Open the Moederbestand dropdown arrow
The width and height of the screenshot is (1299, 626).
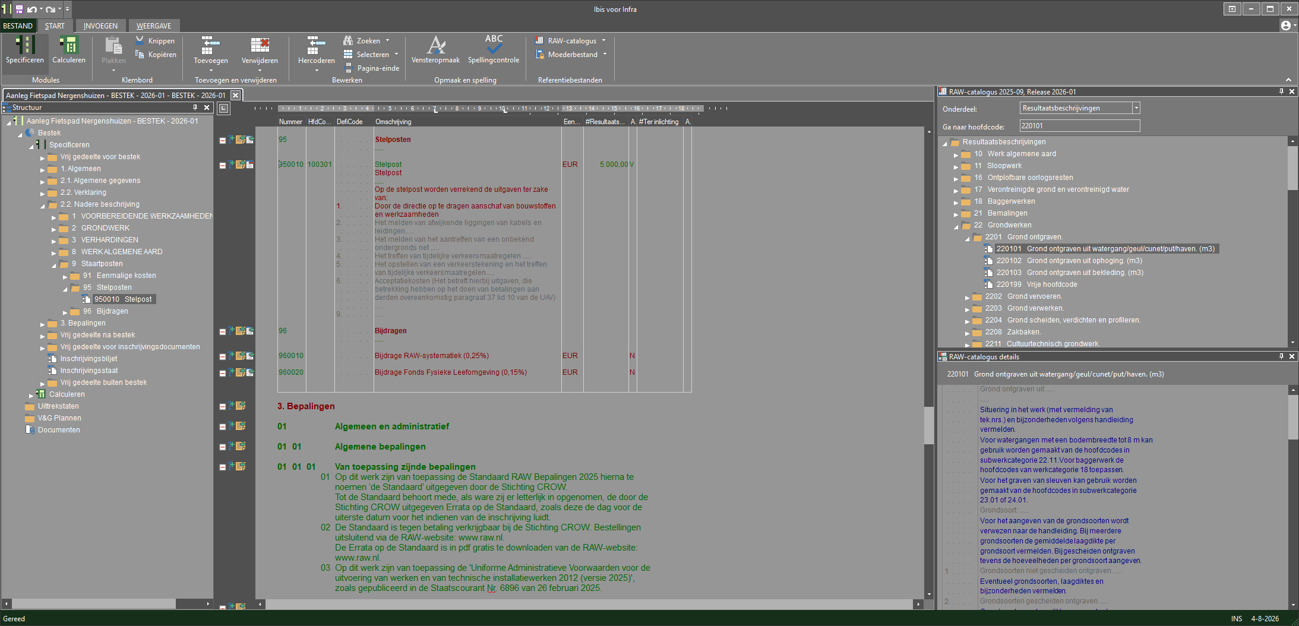pos(605,54)
